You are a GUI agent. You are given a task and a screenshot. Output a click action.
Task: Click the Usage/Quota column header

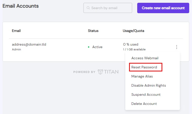133,31
